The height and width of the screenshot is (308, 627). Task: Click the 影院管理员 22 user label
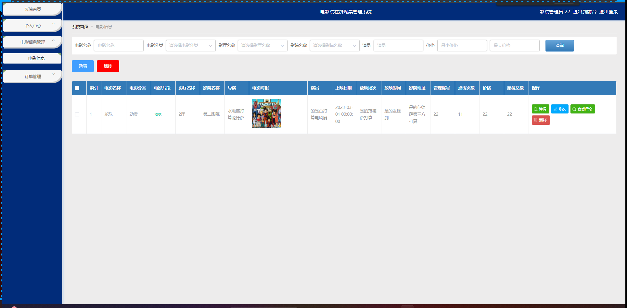[555, 12]
